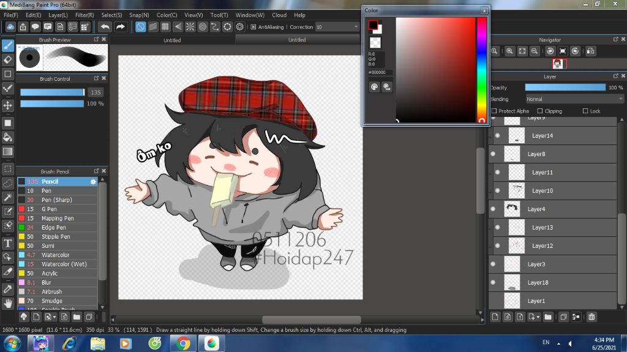Select the Brush tool in left toolbar
627x352 pixels.
coord(7,45)
